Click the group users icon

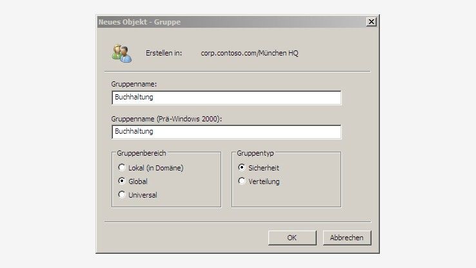[x=121, y=53]
